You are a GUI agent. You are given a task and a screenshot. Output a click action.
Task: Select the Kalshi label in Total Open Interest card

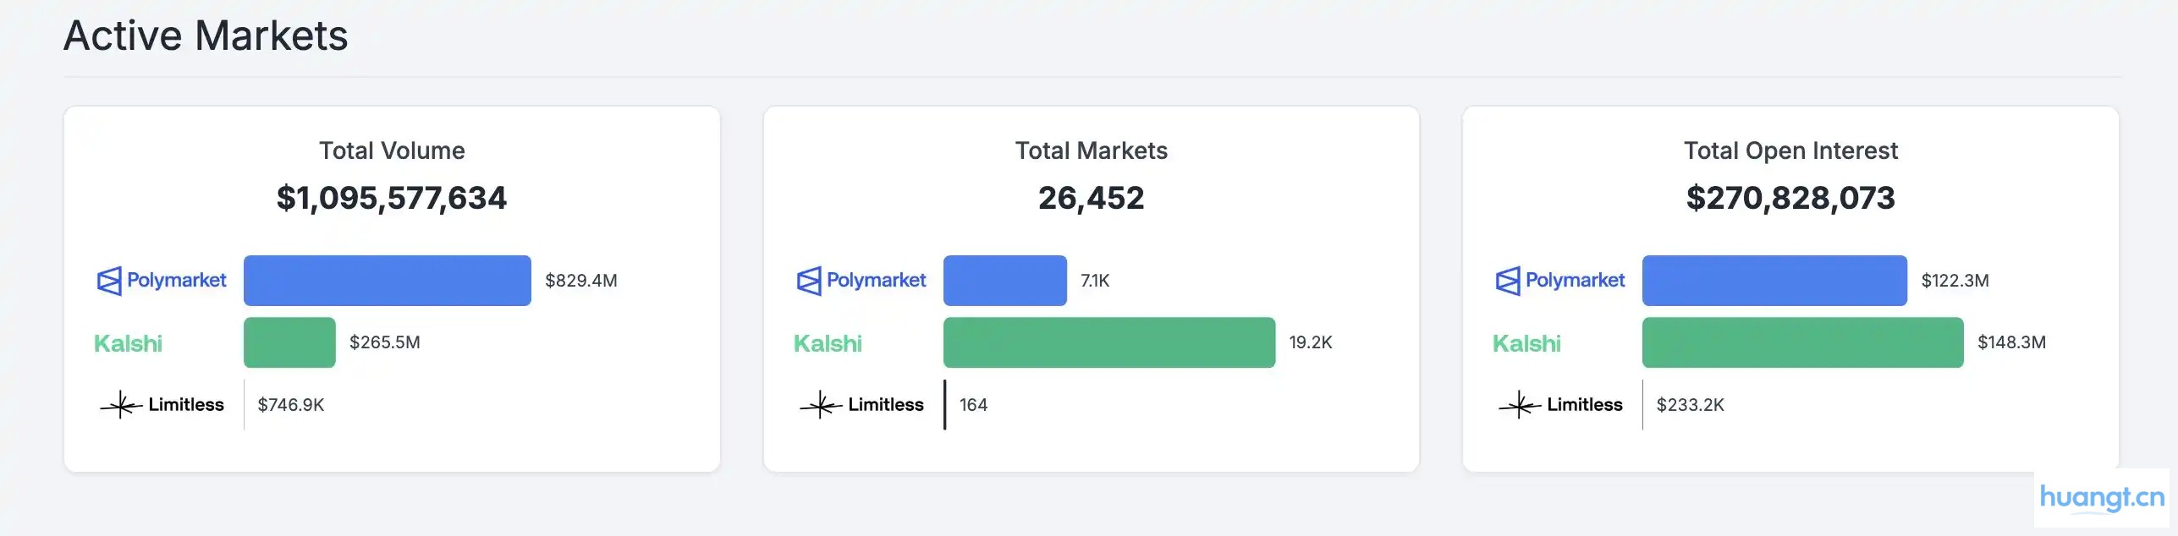1526,343
